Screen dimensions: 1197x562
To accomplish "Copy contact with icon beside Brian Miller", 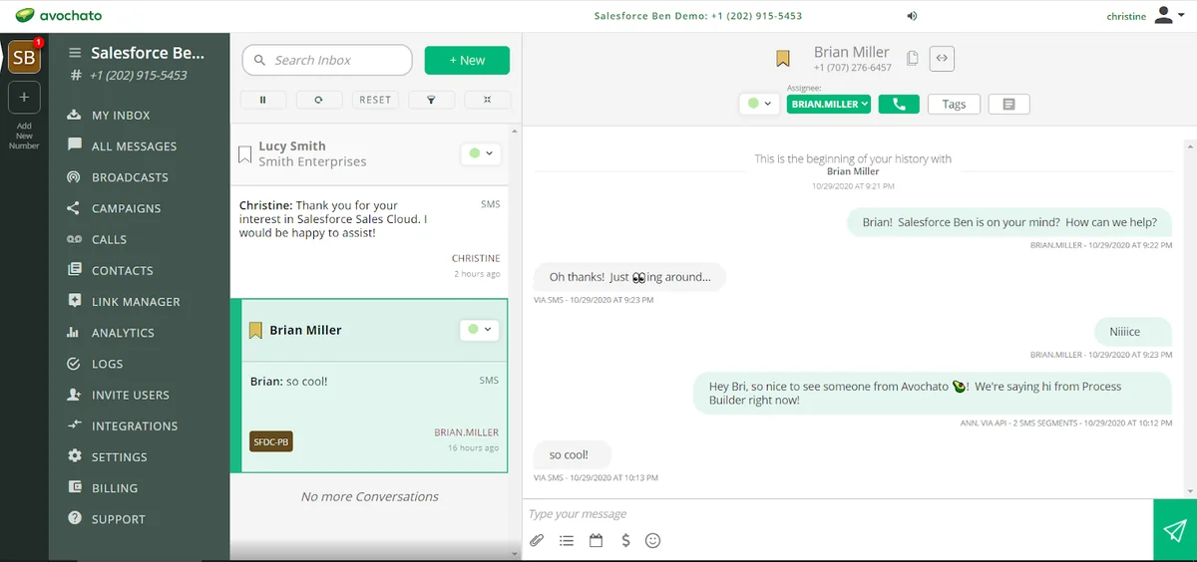I will pos(912,59).
